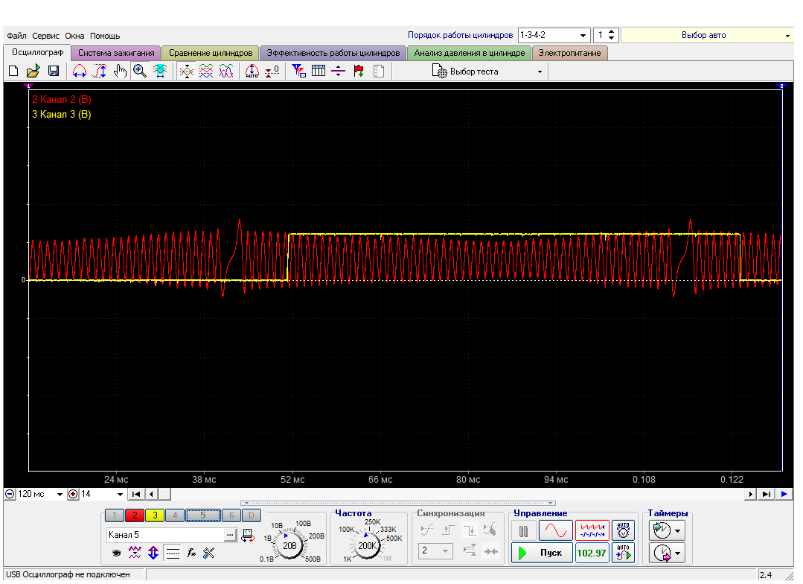The width and height of the screenshot is (803, 584).
Task: Click the Save file floppy disk icon
Action: coord(54,72)
